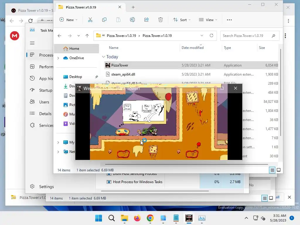Click the Explorer vertical scrollbar
Screen dimensions: 300x225
(281, 92)
